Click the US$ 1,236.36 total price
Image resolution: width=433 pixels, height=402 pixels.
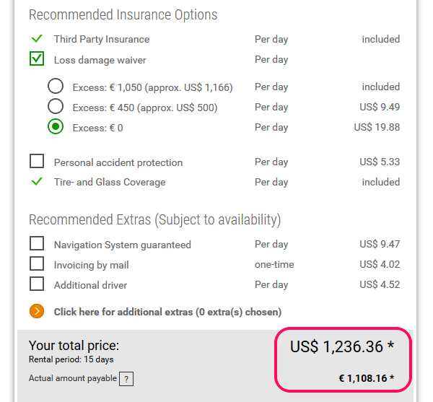click(342, 347)
